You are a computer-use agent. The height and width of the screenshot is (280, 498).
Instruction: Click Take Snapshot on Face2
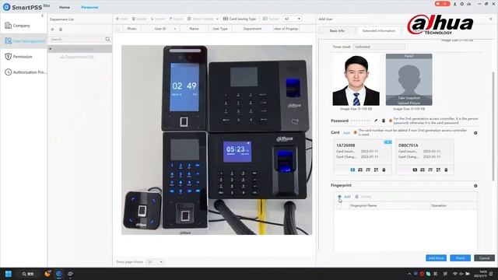tap(409, 98)
